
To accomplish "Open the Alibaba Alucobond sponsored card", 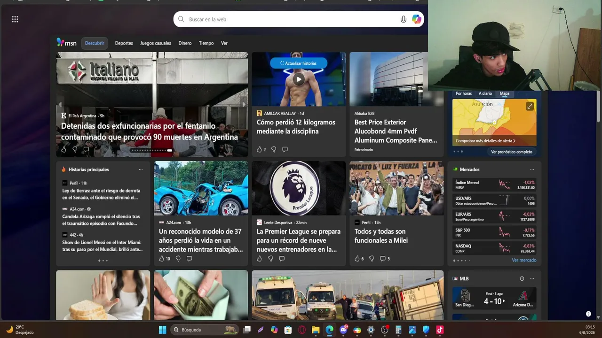I will pyautogui.click(x=396, y=104).
